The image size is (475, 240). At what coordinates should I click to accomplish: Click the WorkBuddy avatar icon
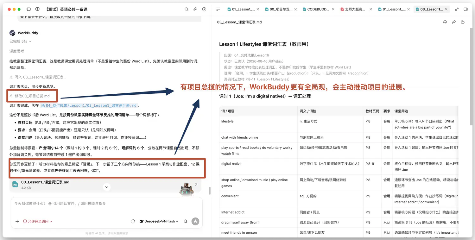point(13,33)
